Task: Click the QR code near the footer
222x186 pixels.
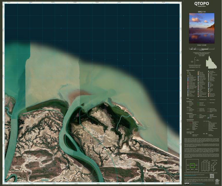Action: (212, 176)
